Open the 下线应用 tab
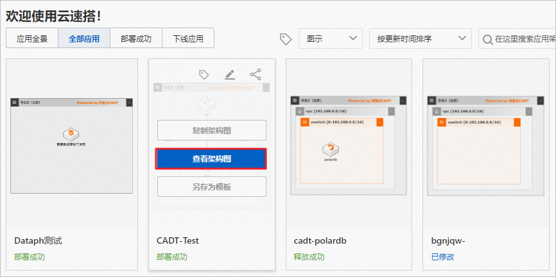556x277 pixels. [188, 38]
